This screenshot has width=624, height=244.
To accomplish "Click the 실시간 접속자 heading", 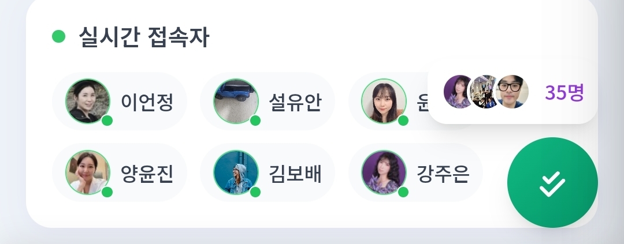I will tap(144, 38).
